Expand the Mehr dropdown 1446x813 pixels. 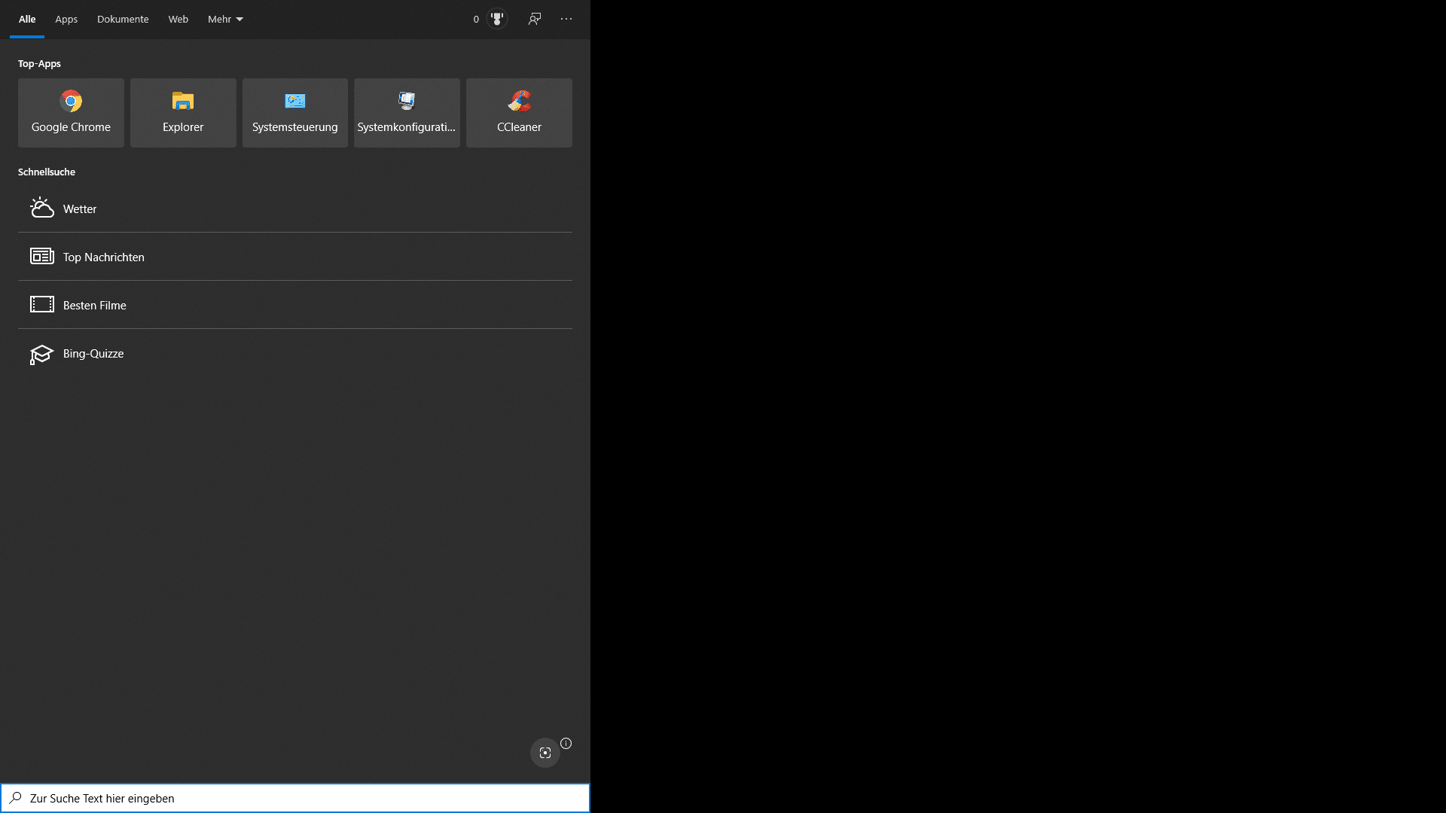coord(225,19)
